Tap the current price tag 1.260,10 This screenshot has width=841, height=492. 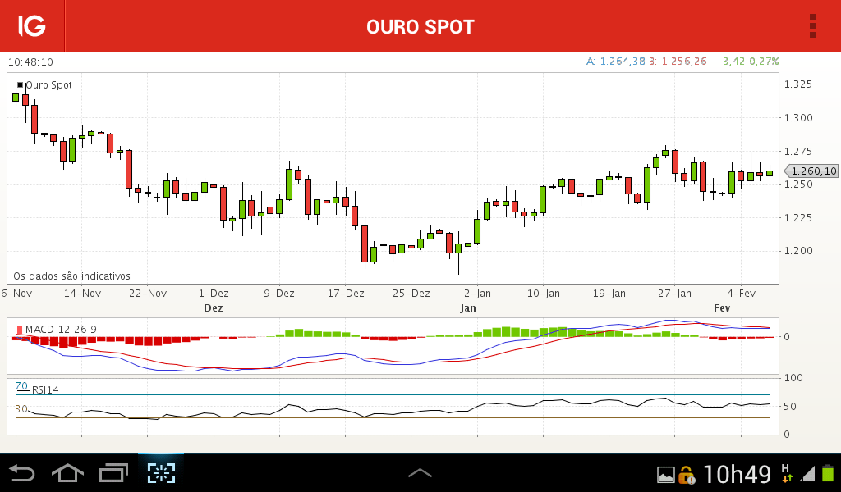[x=811, y=171]
